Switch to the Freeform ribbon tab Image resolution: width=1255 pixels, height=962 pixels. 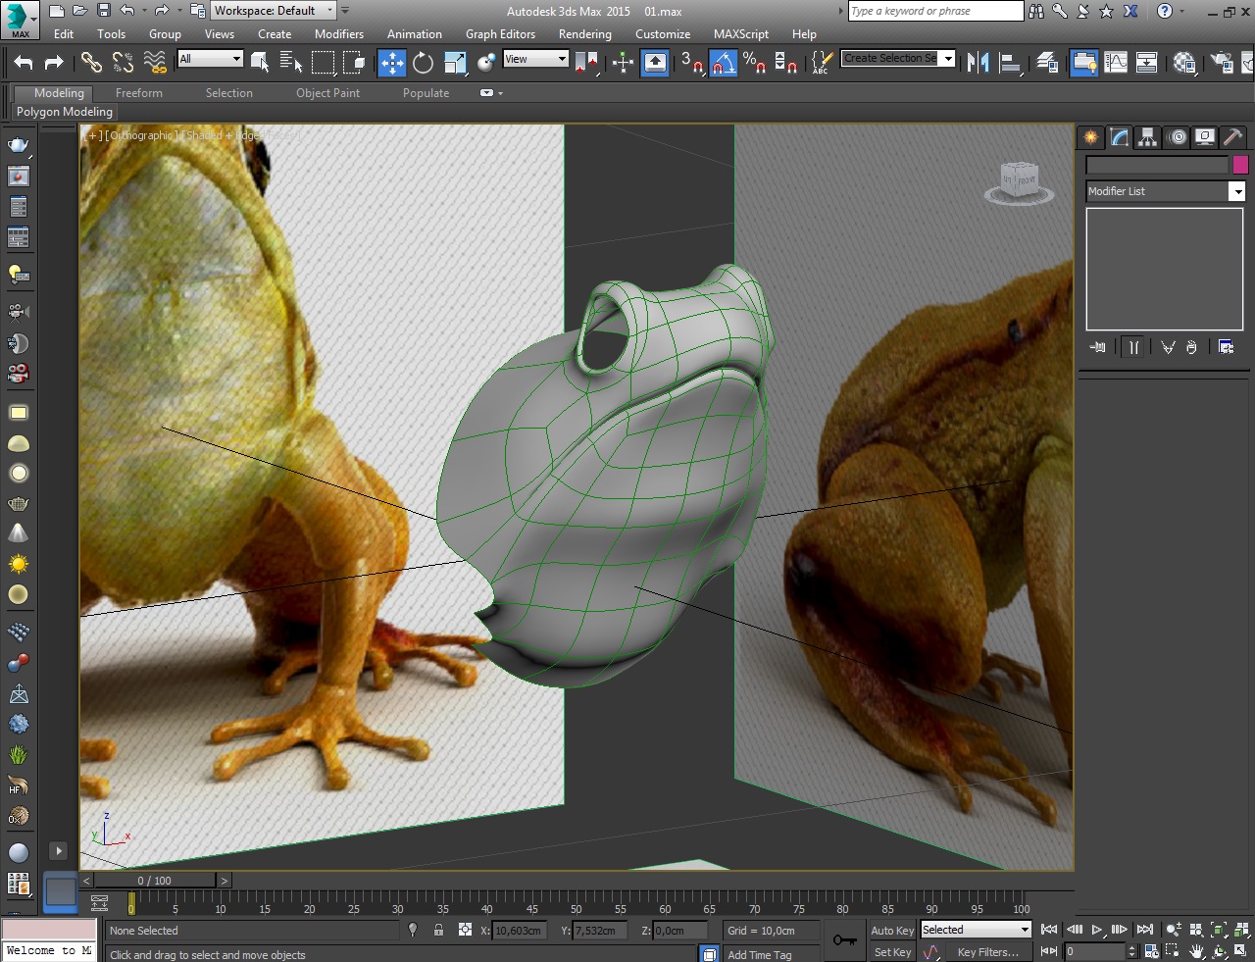pos(138,93)
